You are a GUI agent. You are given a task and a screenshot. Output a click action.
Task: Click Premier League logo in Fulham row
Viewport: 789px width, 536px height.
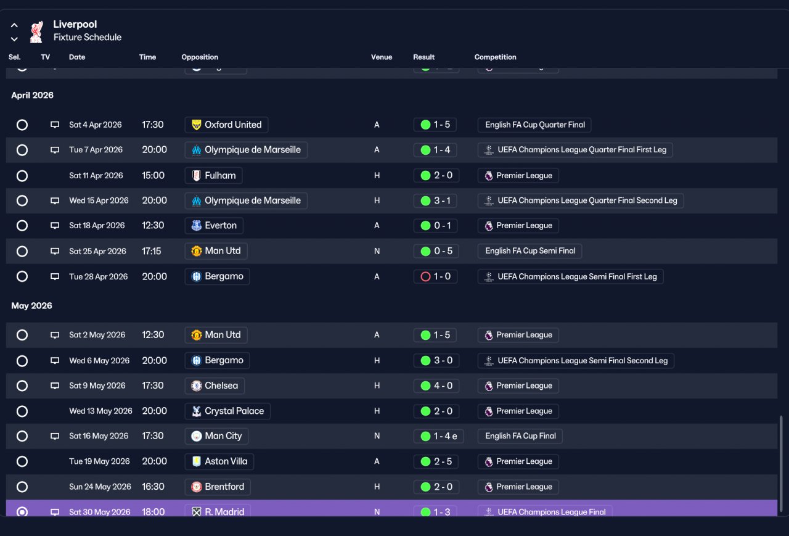click(489, 176)
